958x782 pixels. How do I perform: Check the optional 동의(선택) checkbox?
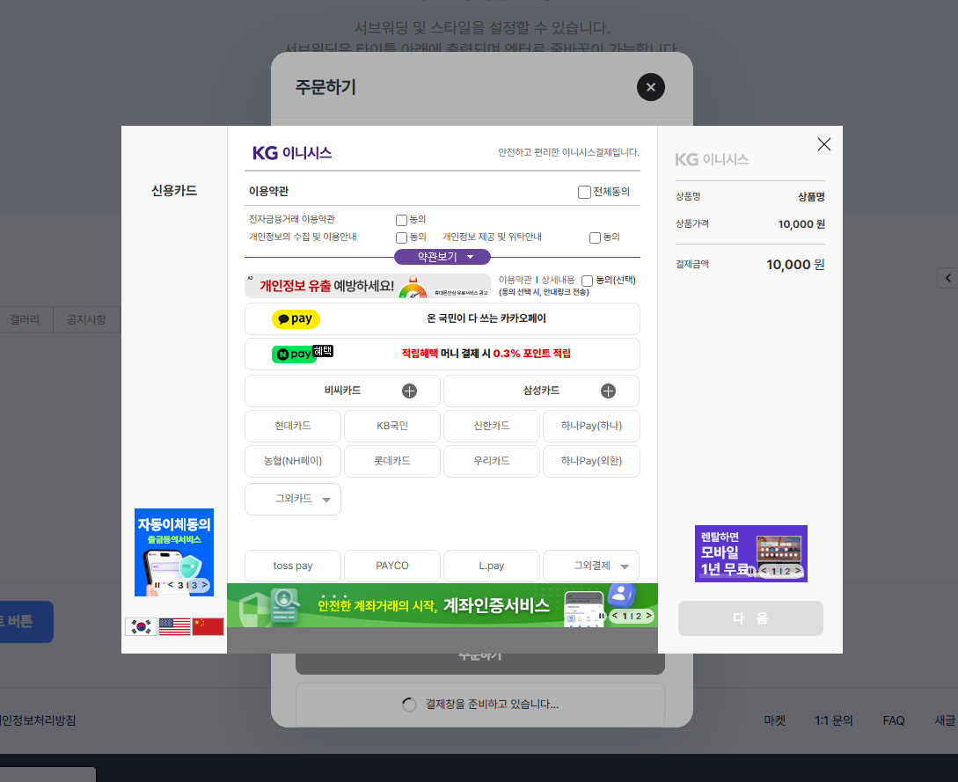[x=587, y=281]
